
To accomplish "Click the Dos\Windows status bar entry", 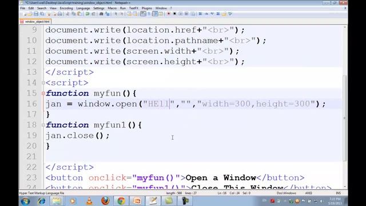I will click(287, 193).
